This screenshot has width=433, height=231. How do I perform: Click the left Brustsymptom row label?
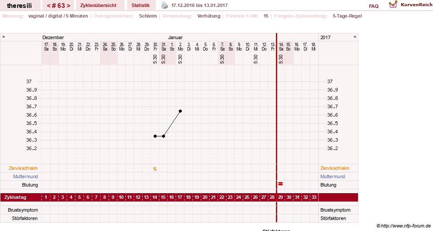pyautogui.click(x=23, y=210)
